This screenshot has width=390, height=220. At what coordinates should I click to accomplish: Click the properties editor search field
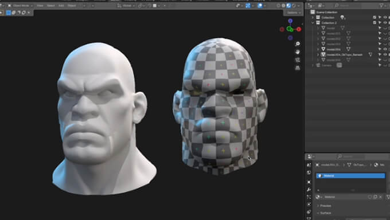click(x=351, y=156)
